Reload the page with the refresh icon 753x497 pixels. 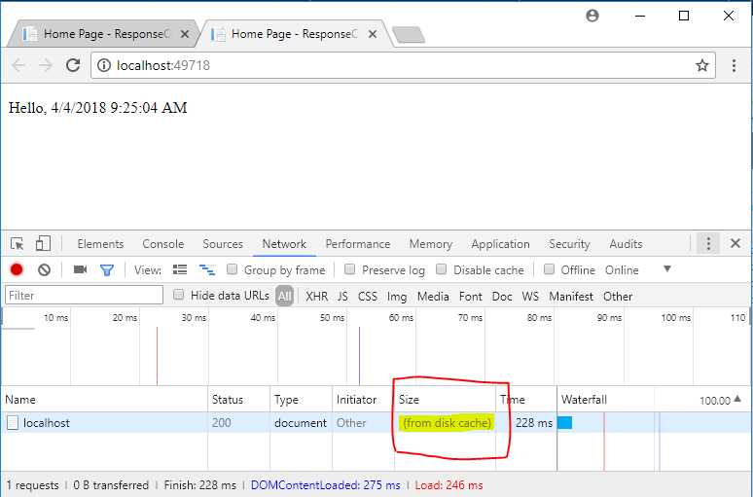(73, 65)
